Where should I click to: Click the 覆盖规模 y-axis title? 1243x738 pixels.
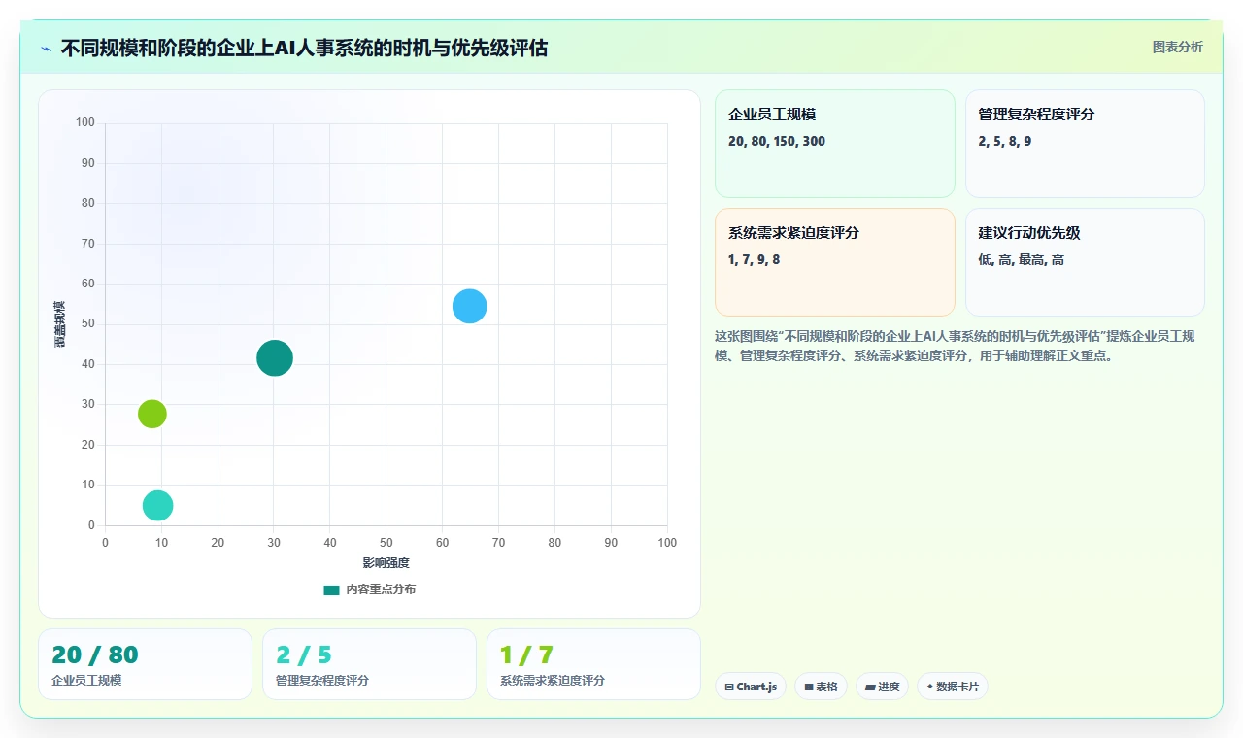pyautogui.click(x=60, y=324)
